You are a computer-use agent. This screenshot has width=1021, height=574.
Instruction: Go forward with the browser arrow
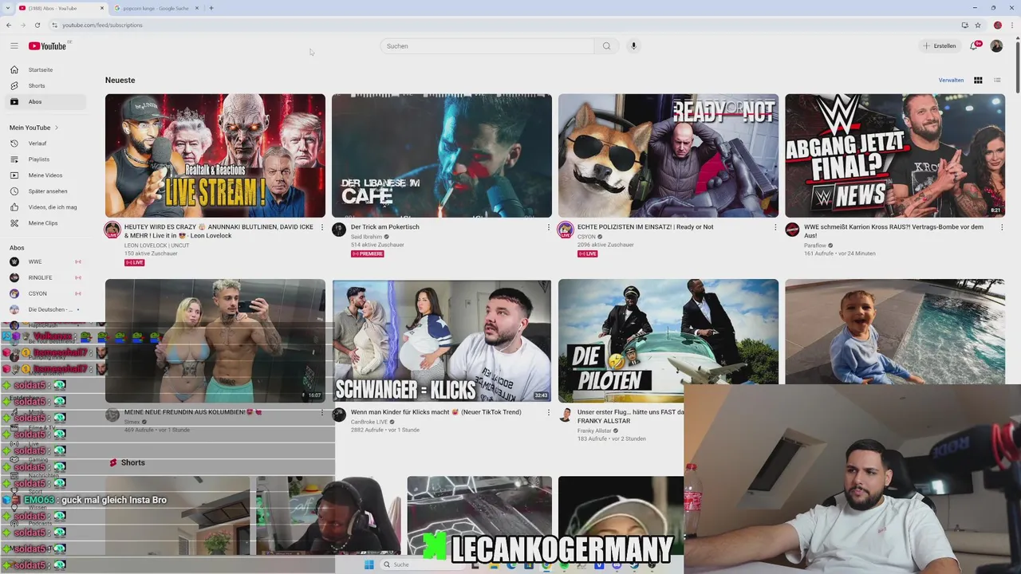tap(22, 25)
